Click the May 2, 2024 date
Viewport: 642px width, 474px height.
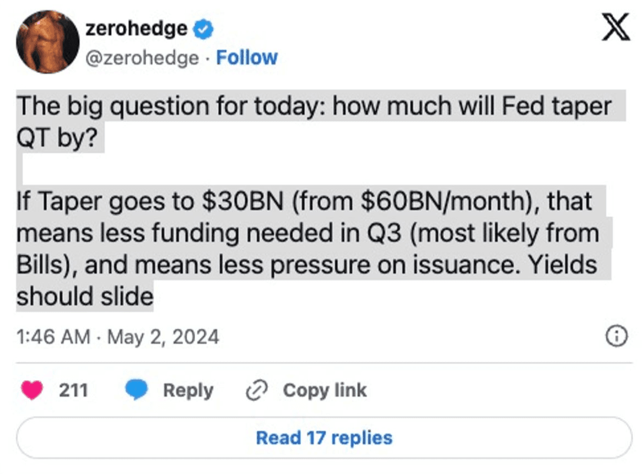163,336
